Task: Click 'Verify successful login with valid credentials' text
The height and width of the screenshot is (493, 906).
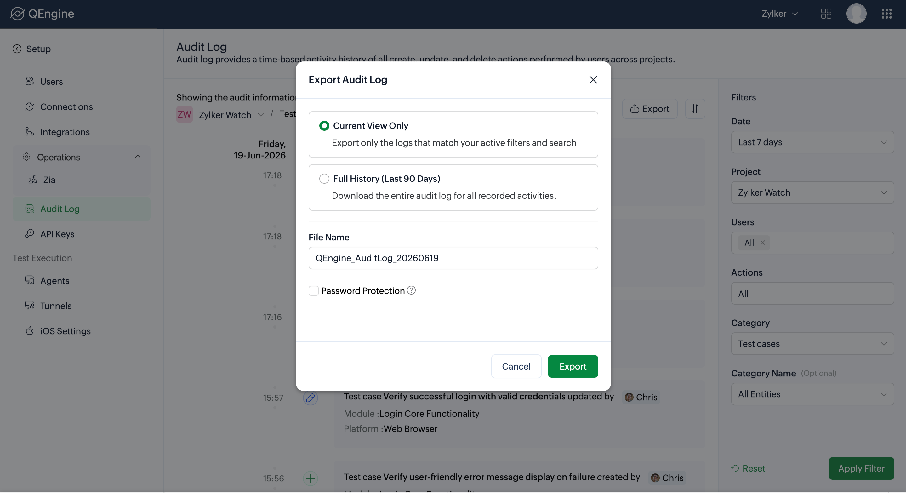Action: [x=474, y=397]
